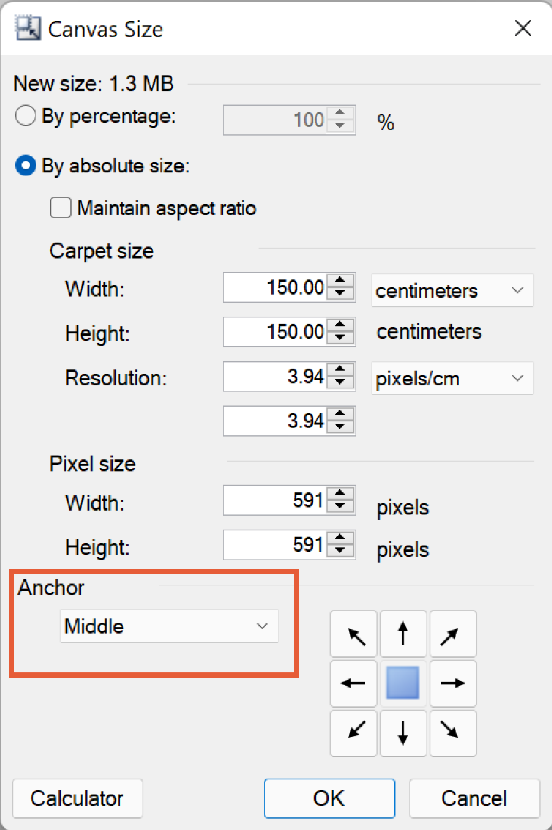Click the carpet Width input field
Viewport: 552px width, 830px height.
point(274,288)
